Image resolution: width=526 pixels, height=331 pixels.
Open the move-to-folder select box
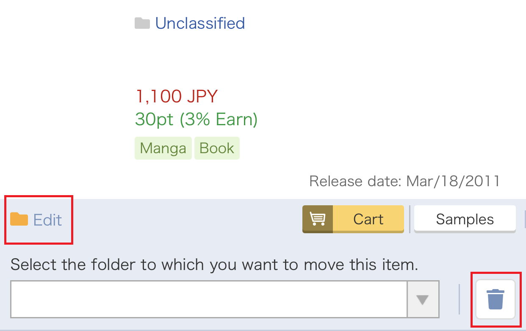pos(225,299)
